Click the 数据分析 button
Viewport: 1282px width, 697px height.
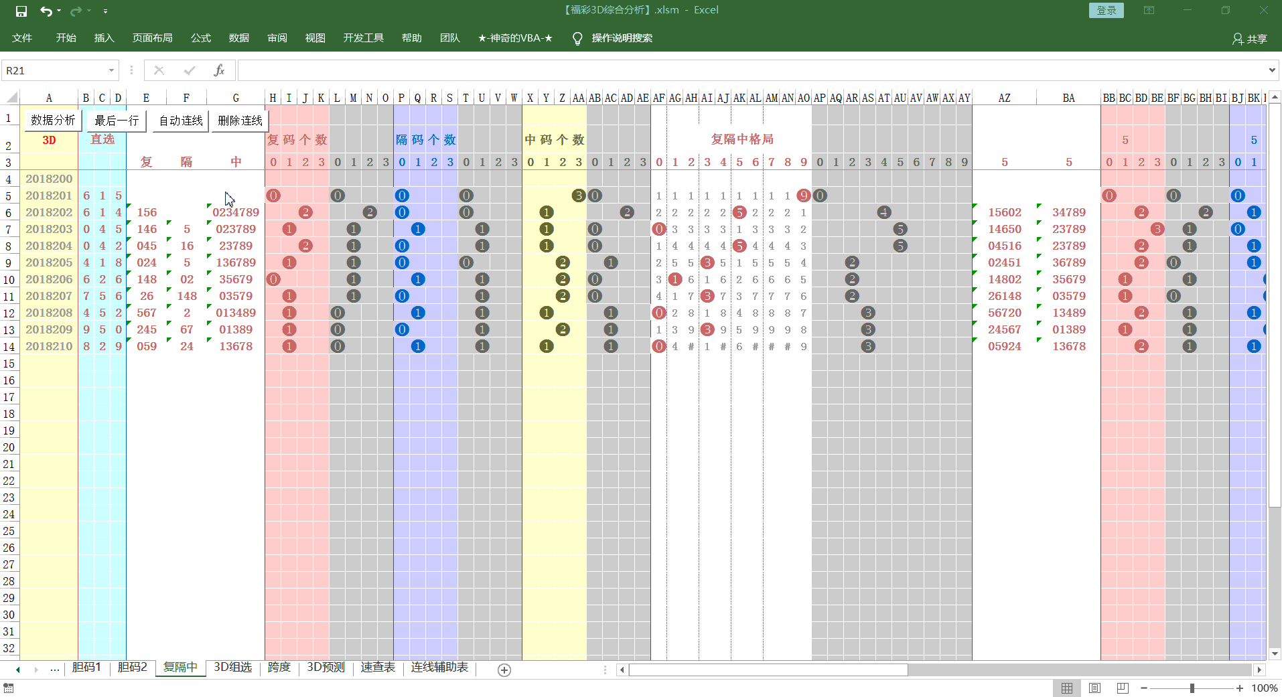click(x=53, y=121)
